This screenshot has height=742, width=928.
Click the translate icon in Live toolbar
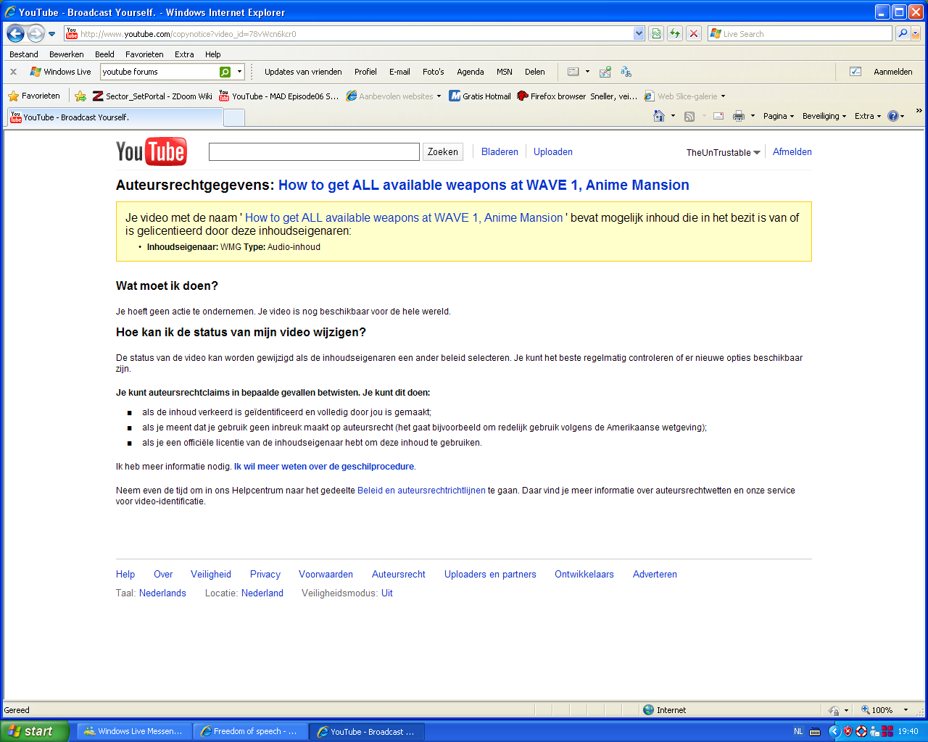pos(626,72)
